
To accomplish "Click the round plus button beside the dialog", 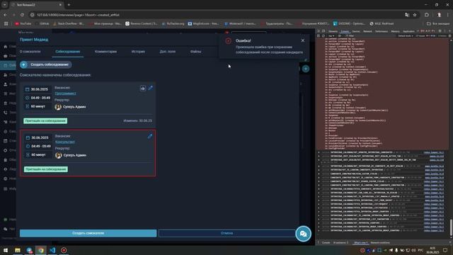I will tap(306, 69).
